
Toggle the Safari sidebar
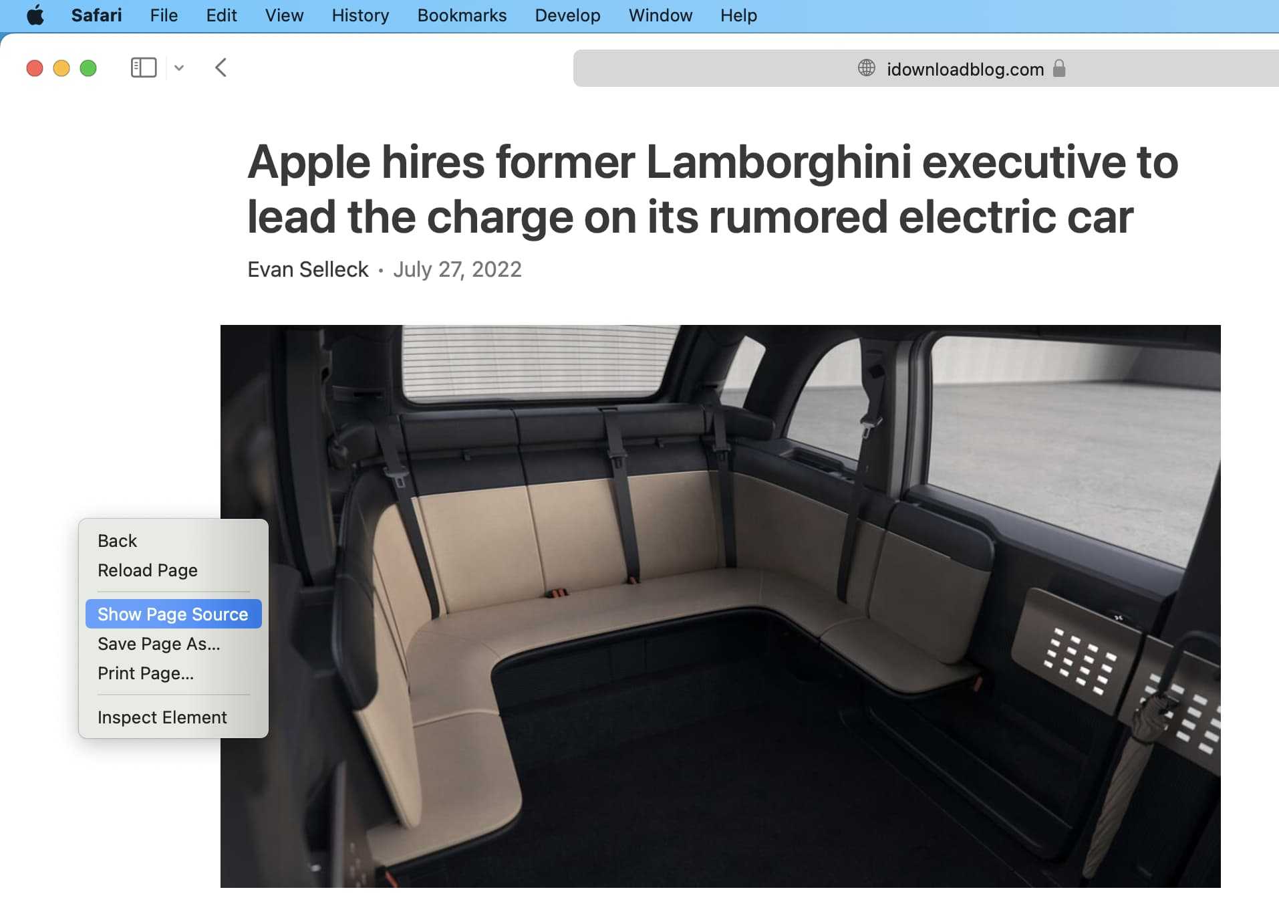143,68
